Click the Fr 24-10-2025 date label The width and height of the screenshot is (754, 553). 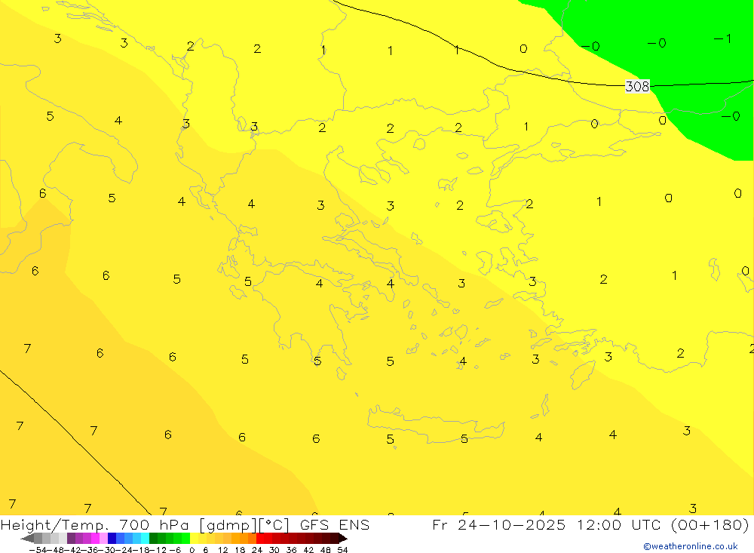498,524
